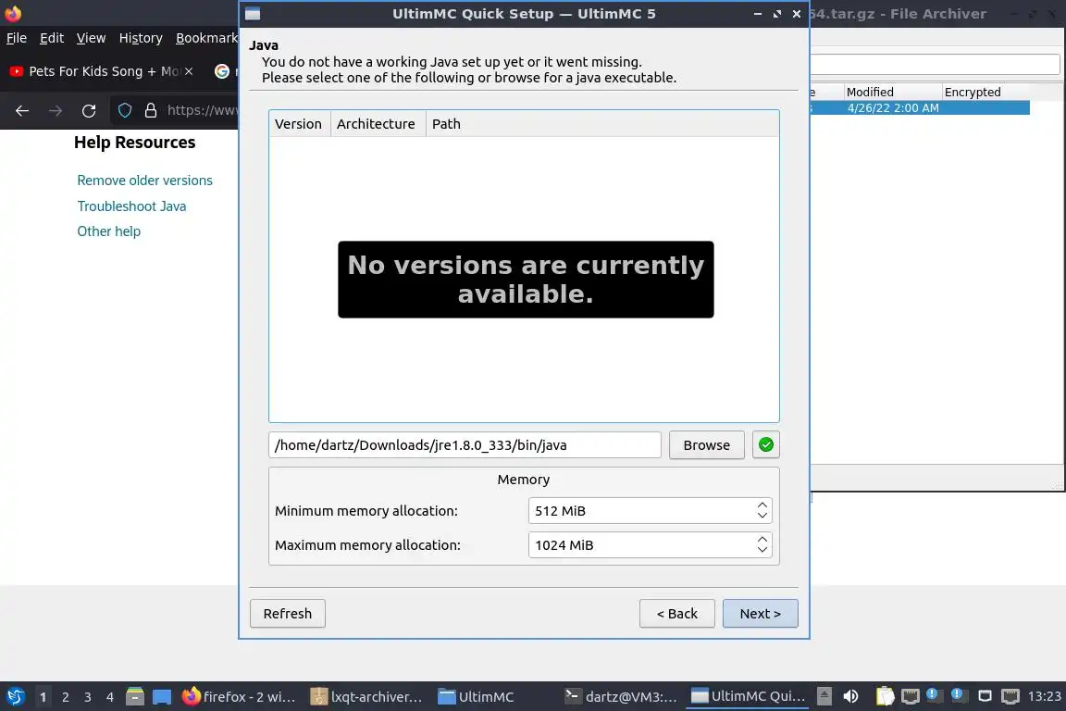Click the Refresh button
This screenshot has width=1066, height=711.
point(288,614)
